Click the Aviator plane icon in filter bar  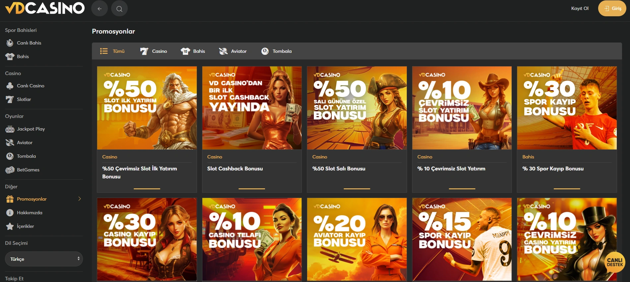coord(223,51)
